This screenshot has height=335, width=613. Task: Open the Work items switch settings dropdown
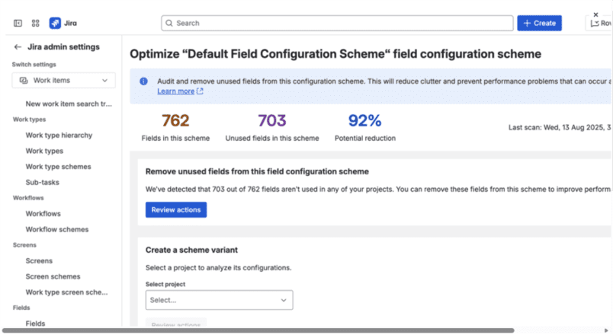(64, 80)
